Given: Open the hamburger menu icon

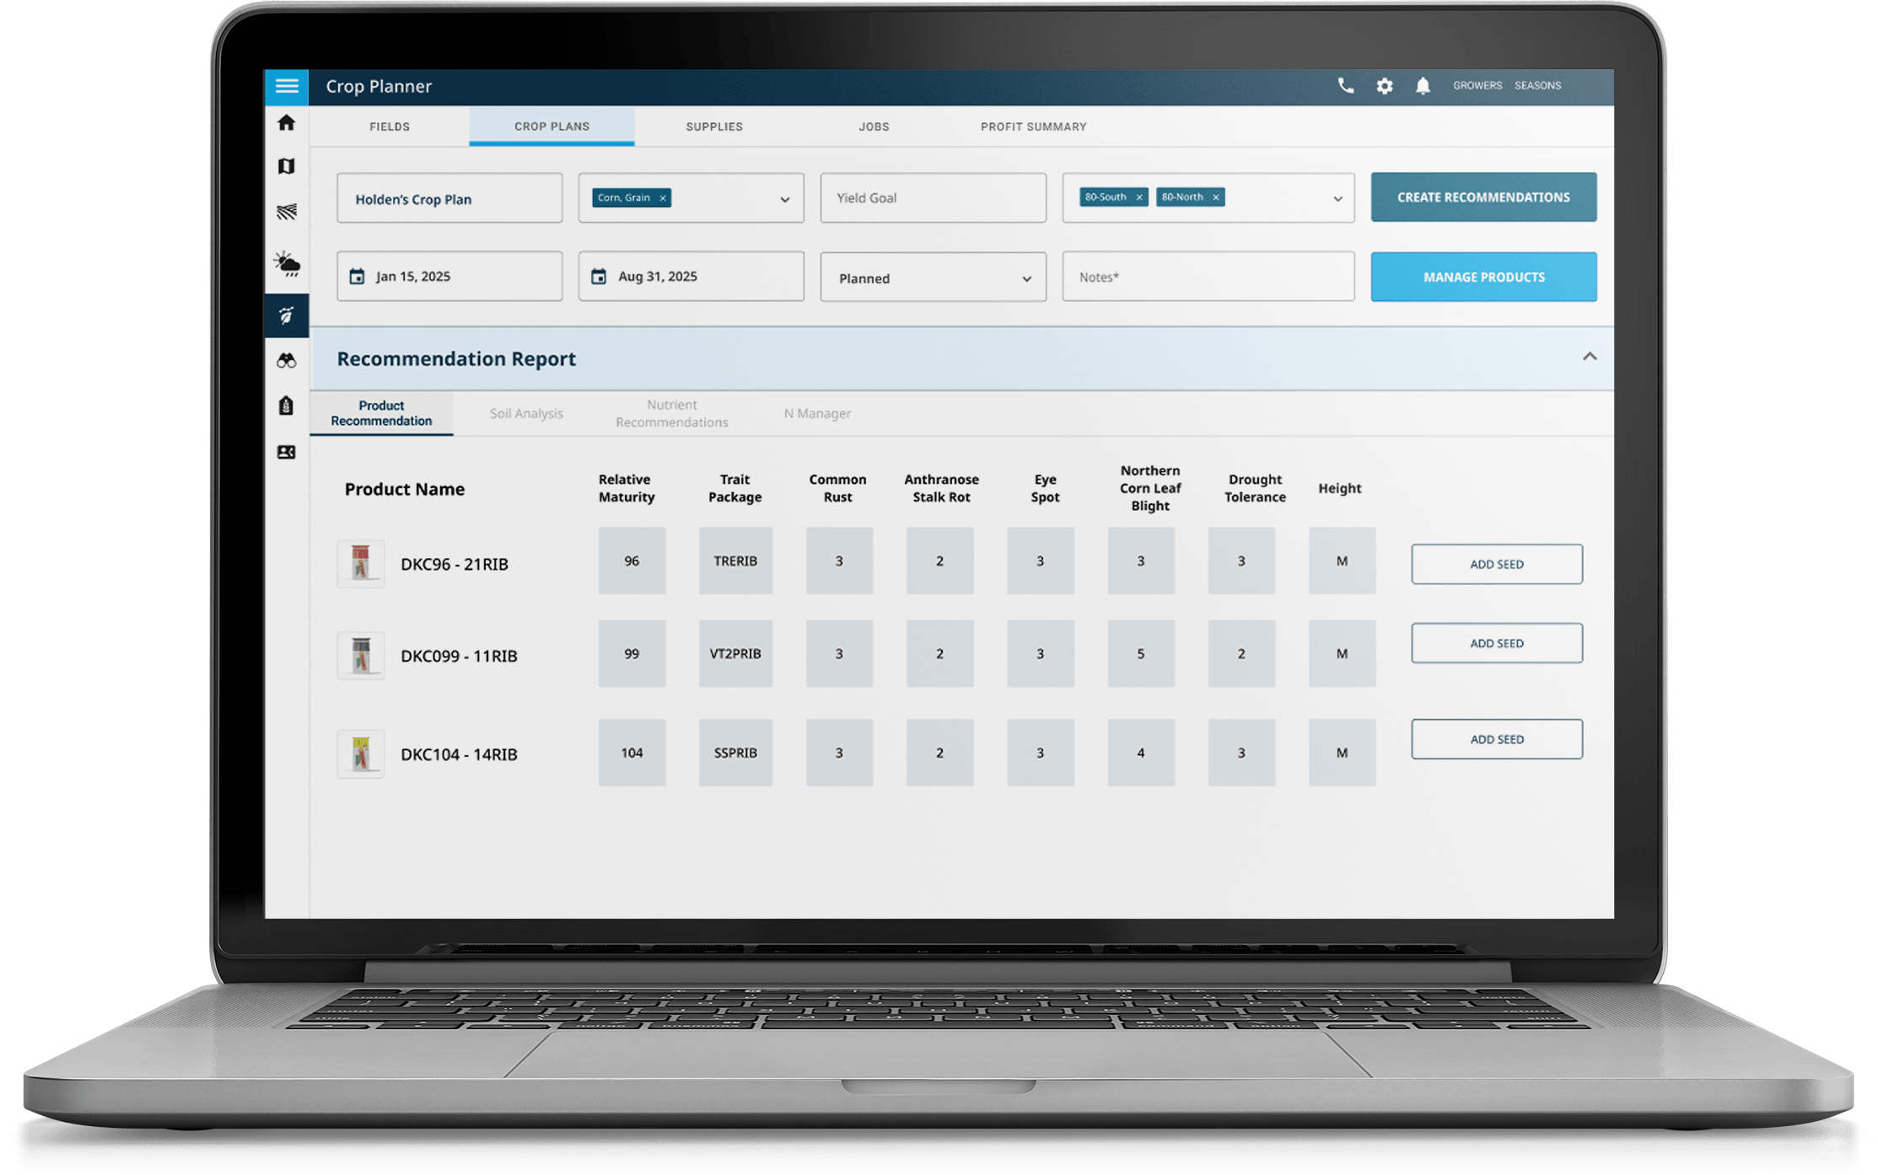Looking at the screenshot, I should click(287, 86).
